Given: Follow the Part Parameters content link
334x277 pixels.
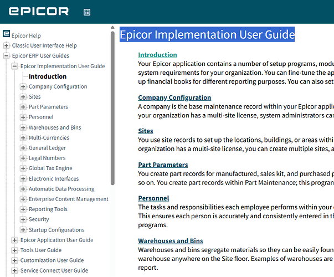Looking at the screenshot, I should click(x=163, y=165).
